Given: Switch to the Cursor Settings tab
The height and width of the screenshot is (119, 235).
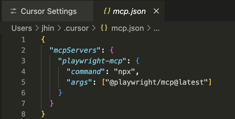Looking at the screenshot, I should pyautogui.click(x=49, y=12).
